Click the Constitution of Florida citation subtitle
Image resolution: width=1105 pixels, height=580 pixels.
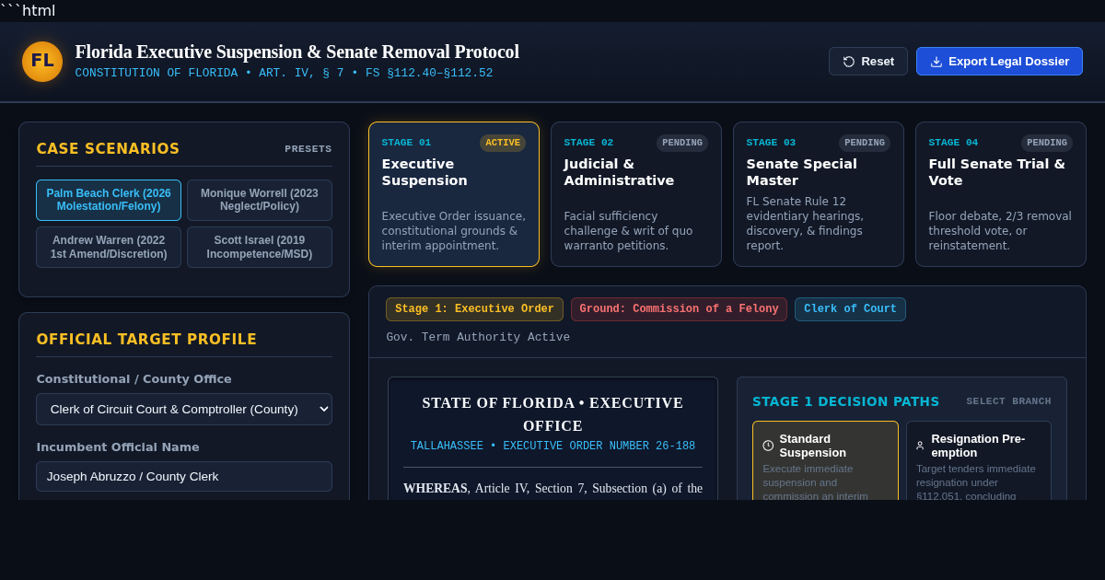(284, 73)
